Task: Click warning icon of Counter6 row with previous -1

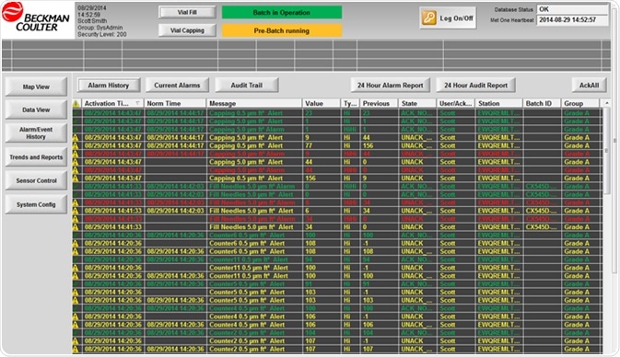Action: [x=76, y=243]
